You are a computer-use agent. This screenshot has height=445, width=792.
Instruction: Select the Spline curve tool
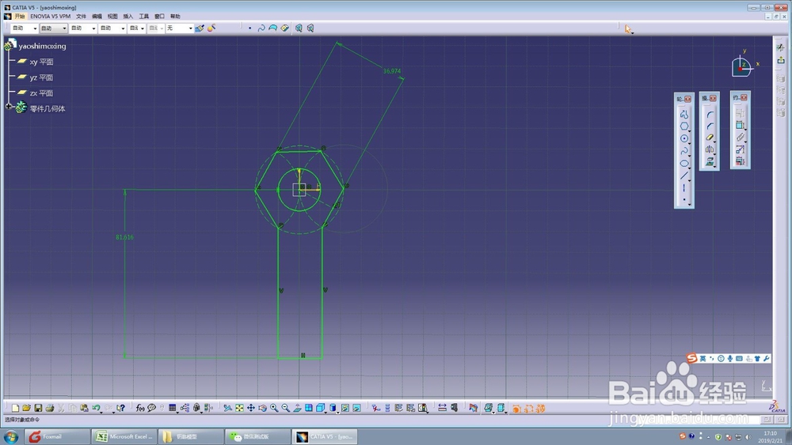pos(684,151)
